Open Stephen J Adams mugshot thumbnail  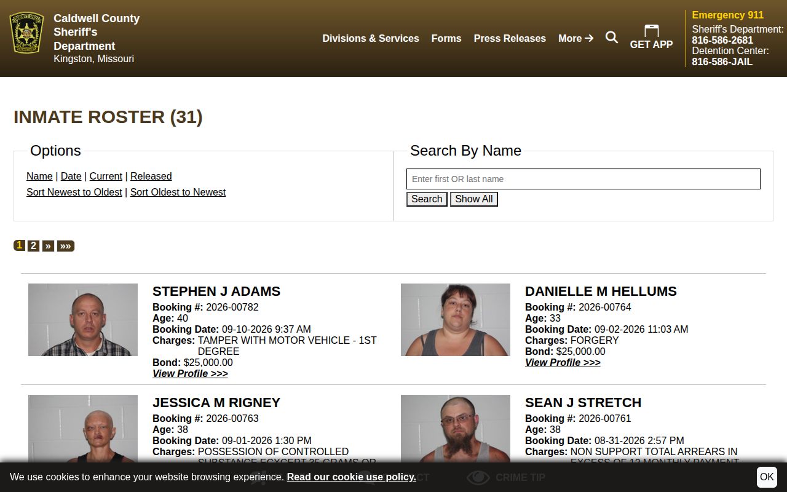coord(83,320)
